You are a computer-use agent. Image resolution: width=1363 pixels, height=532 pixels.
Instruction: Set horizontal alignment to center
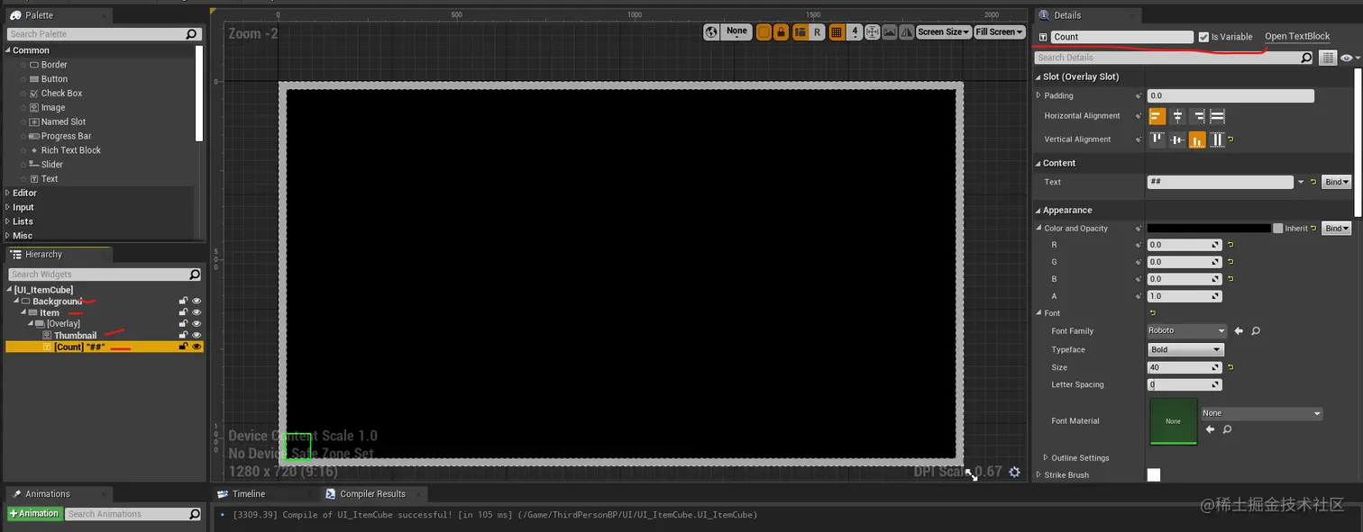(x=1177, y=116)
